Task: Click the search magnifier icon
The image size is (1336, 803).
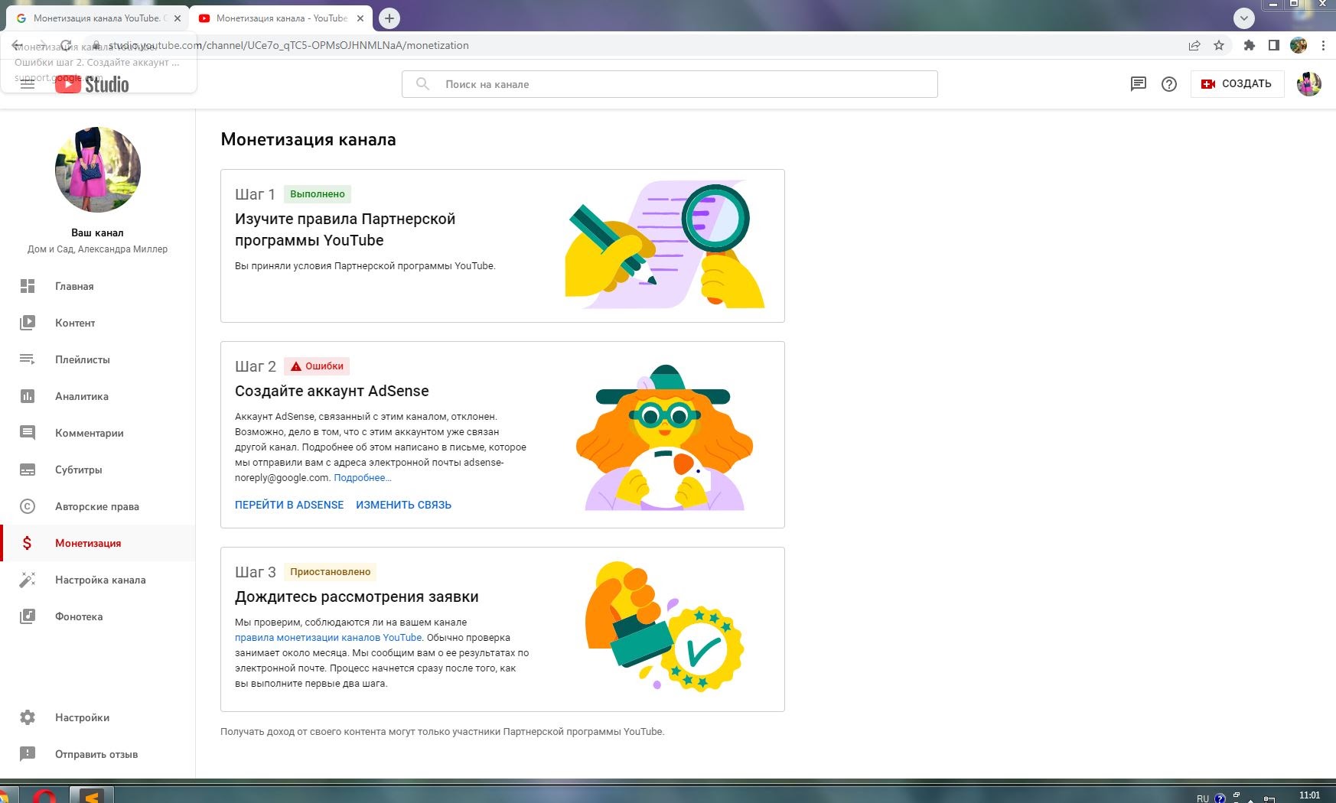Action: tap(422, 84)
